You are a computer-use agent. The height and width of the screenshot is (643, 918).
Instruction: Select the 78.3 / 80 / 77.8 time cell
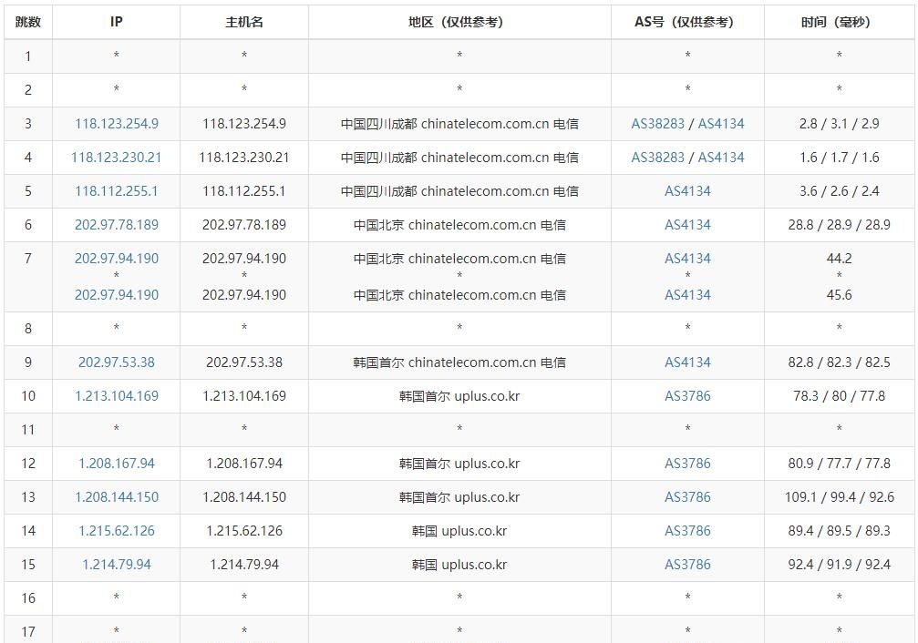[839, 396]
